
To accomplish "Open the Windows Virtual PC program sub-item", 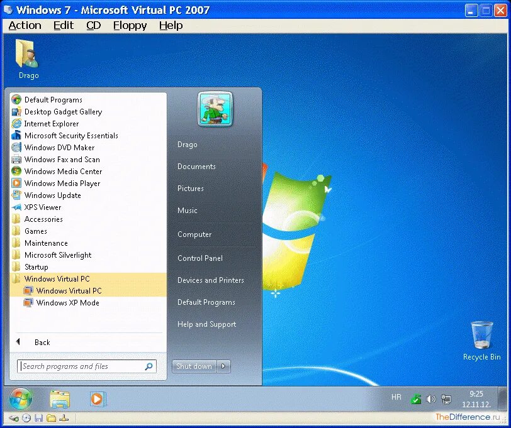I will tap(88, 290).
